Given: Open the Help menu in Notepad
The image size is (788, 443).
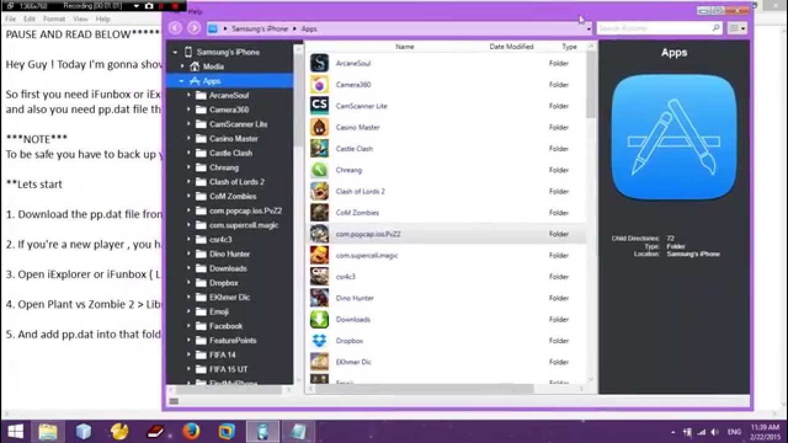Looking at the screenshot, I should pos(103,19).
